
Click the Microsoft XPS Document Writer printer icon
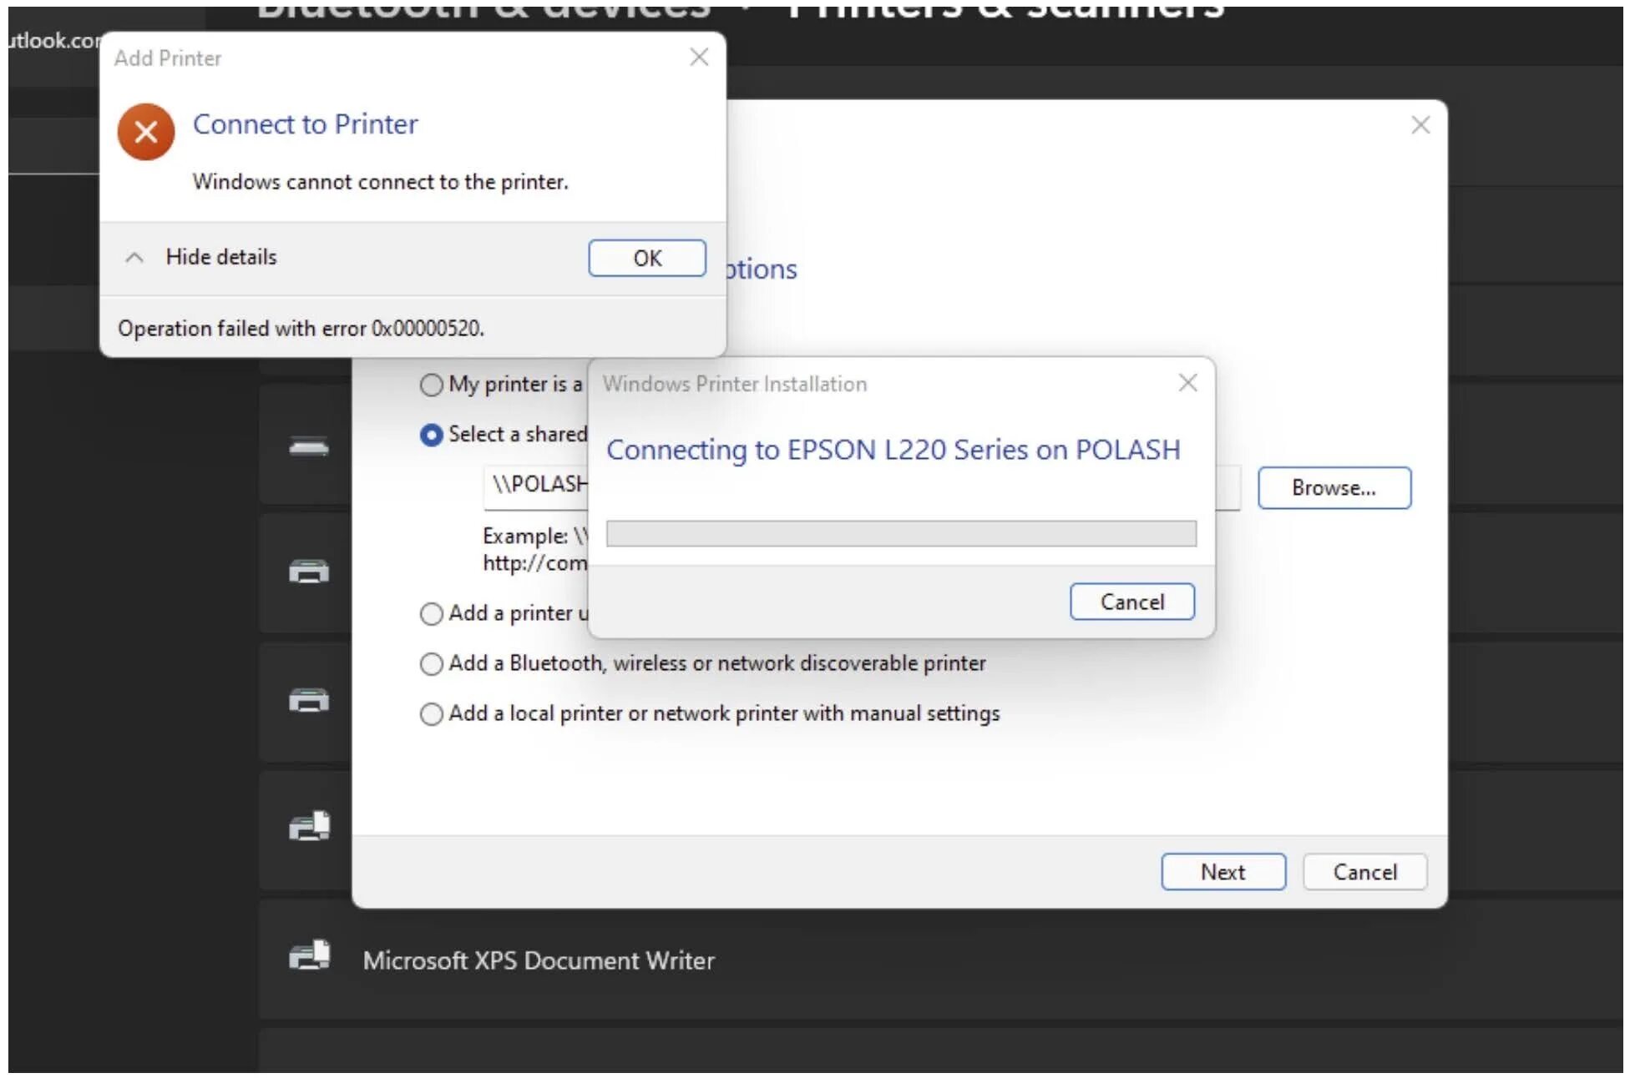309,956
